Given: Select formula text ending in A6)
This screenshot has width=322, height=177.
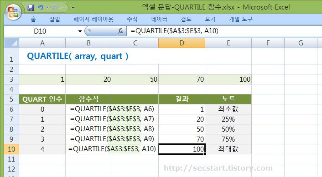Looking at the screenshot, I should [x=112, y=109].
